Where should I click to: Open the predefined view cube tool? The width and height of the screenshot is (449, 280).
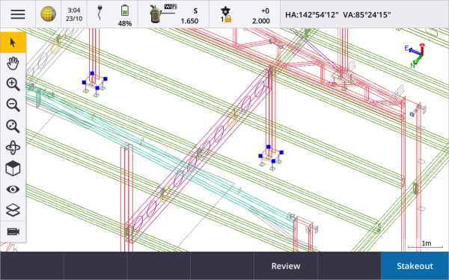[13, 168]
